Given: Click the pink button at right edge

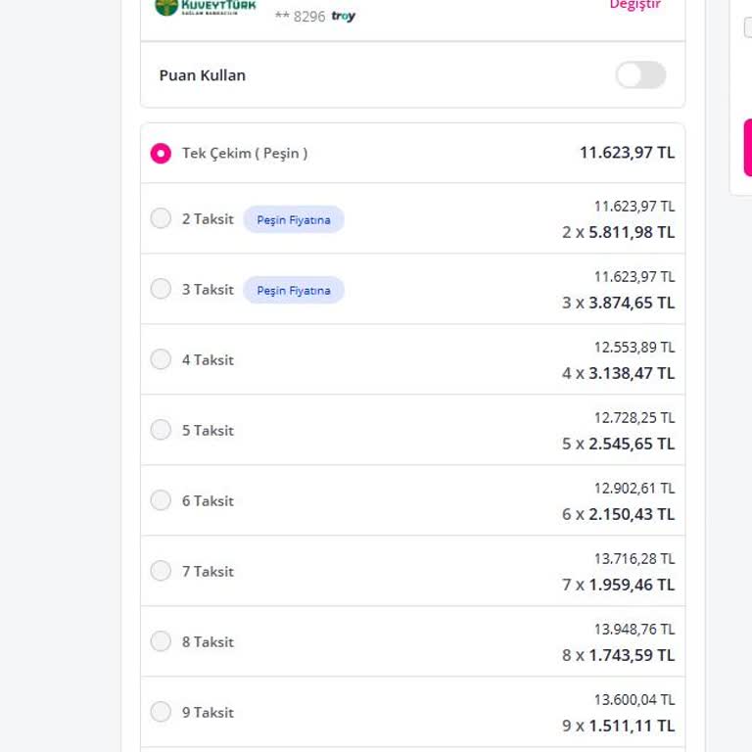Looking at the screenshot, I should tap(747, 148).
